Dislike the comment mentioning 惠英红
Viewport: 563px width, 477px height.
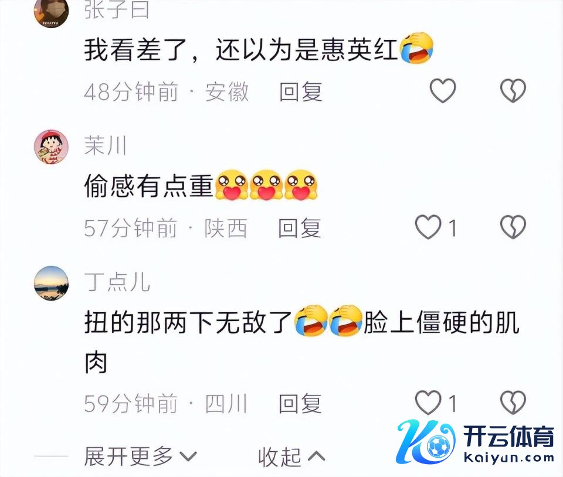(513, 90)
